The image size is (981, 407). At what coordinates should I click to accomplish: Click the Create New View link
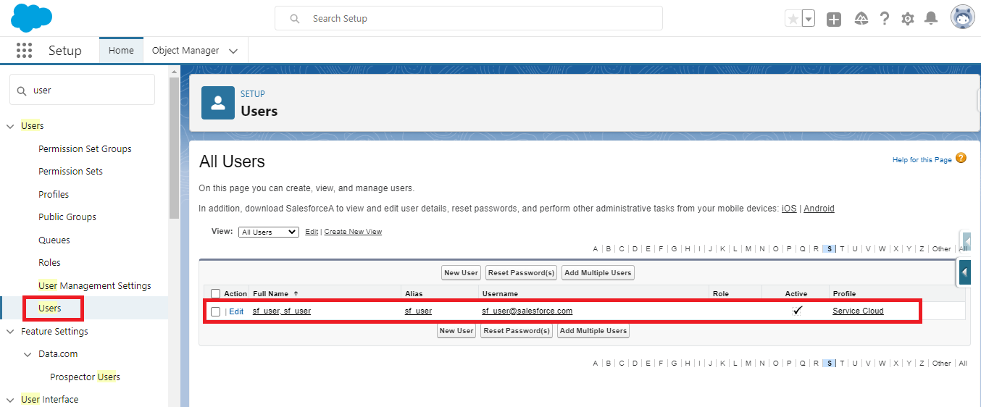(353, 232)
